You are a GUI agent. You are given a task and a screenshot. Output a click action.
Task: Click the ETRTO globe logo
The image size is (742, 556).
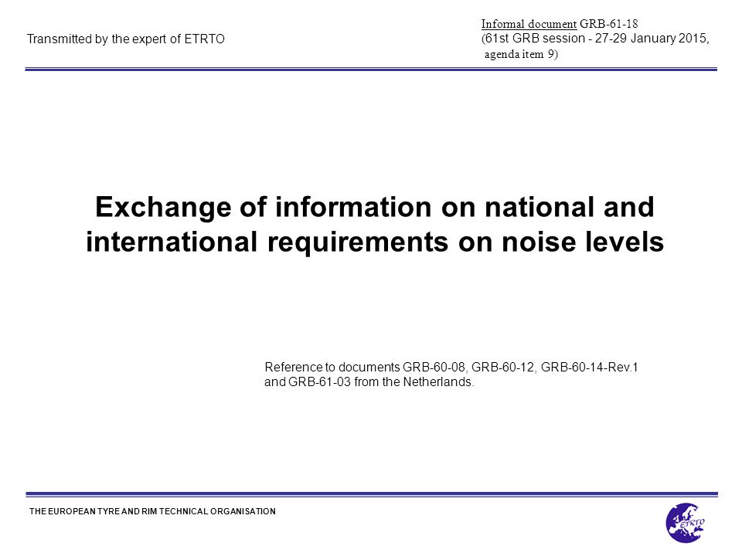coord(686,523)
